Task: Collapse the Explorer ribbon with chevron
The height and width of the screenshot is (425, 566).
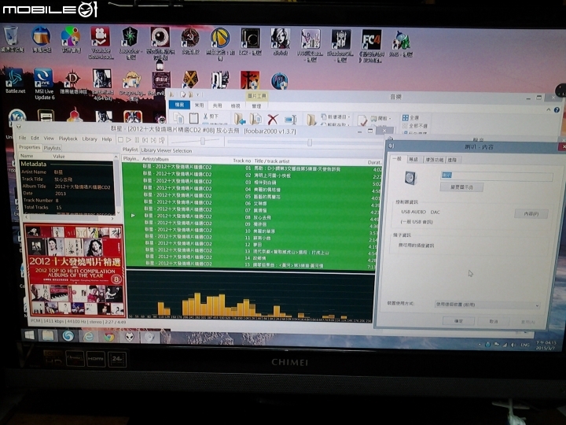Action: [x=549, y=109]
